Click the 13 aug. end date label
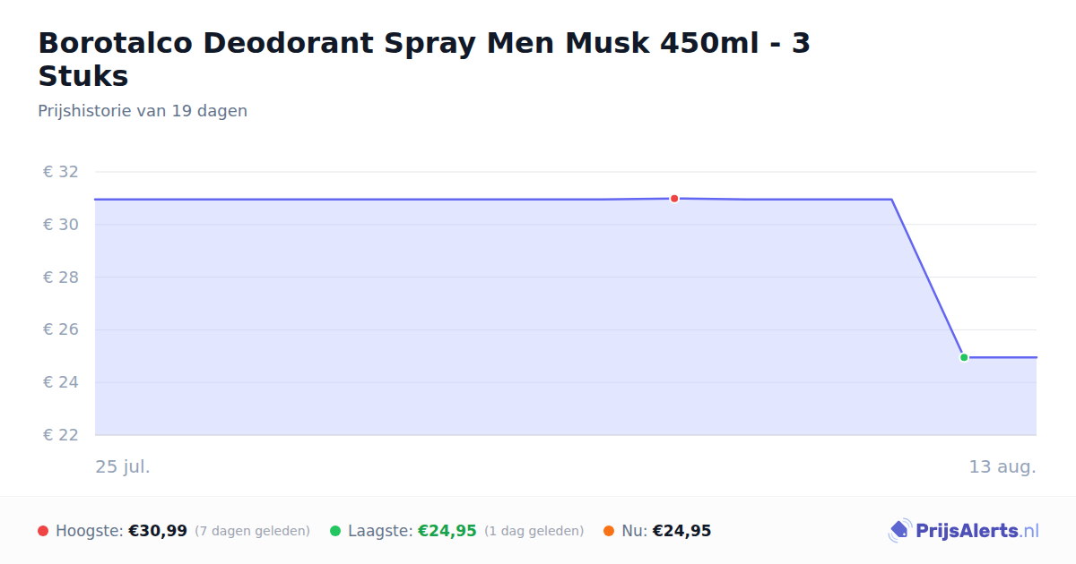1076x564 pixels. tap(1002, 466)
